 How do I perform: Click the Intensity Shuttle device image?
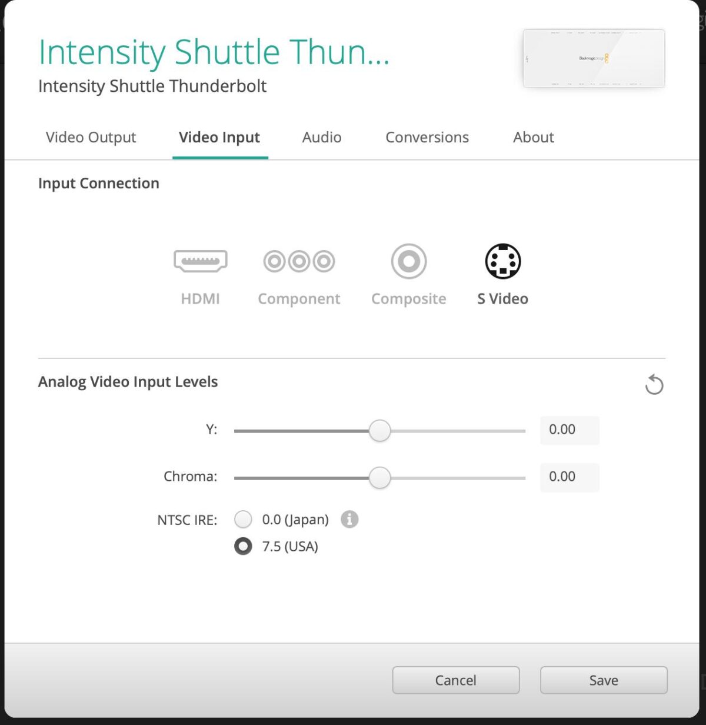(594, 58)
